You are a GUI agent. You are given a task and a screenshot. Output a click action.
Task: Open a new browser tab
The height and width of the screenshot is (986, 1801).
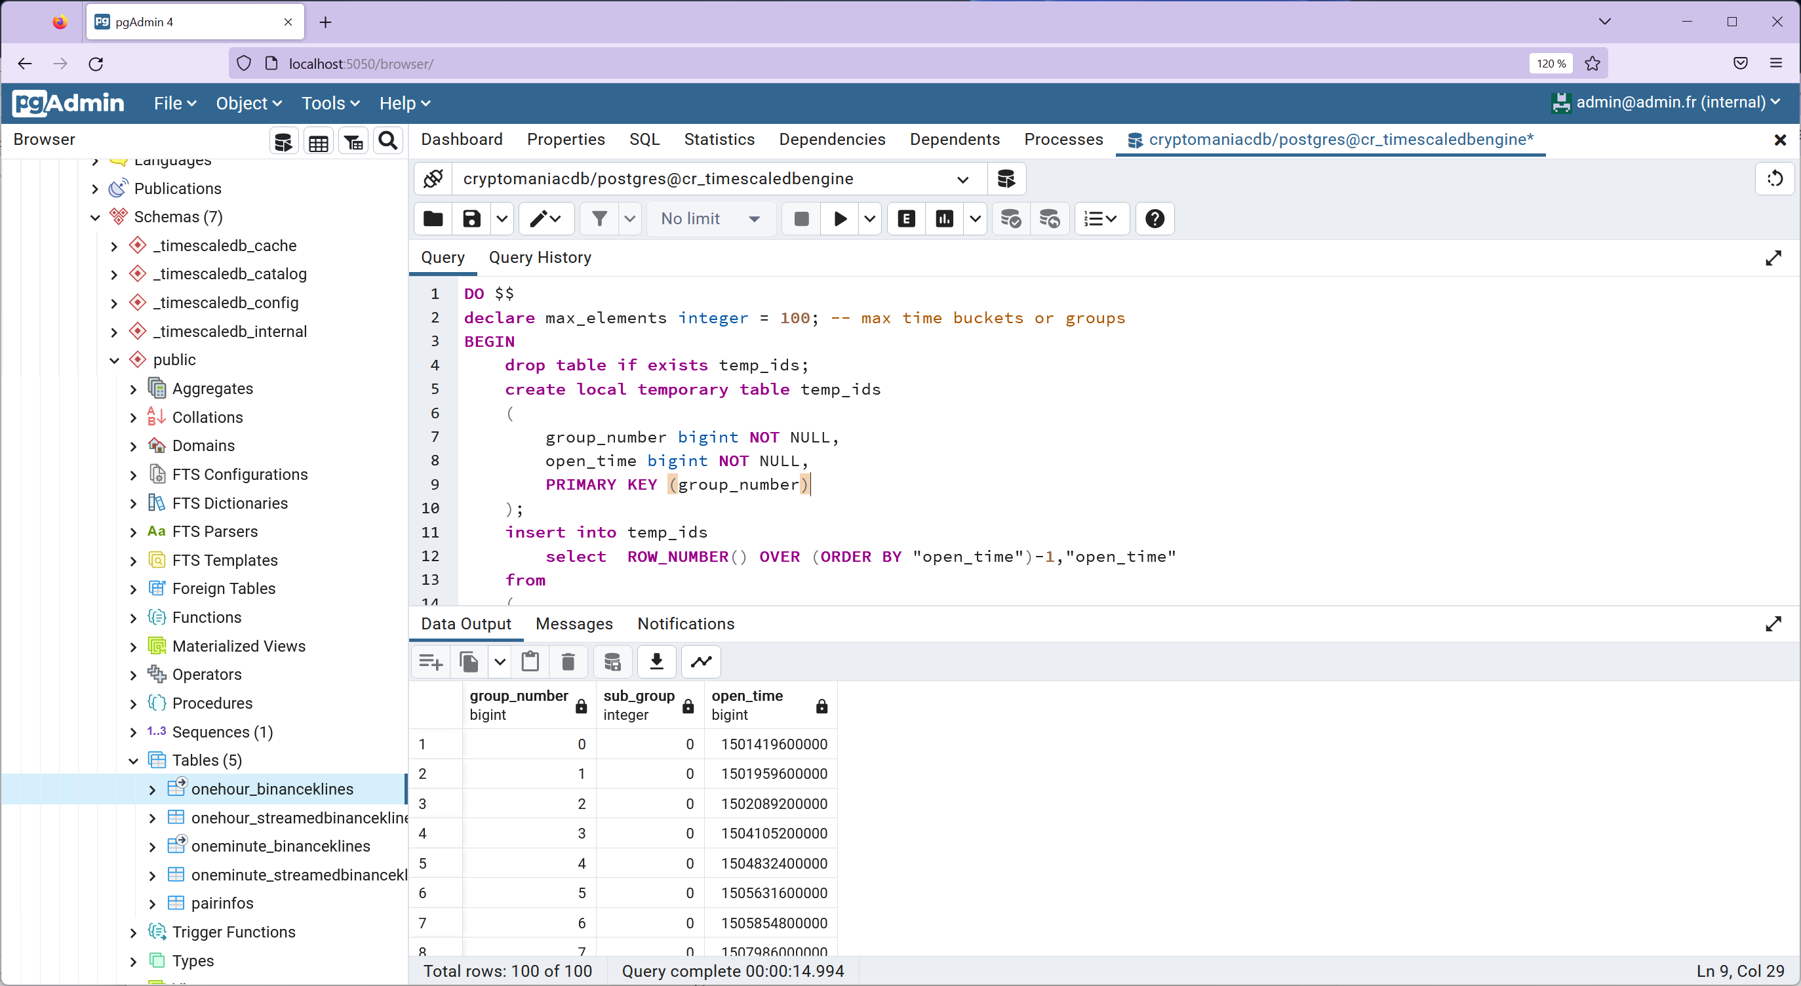coord(325,22)
